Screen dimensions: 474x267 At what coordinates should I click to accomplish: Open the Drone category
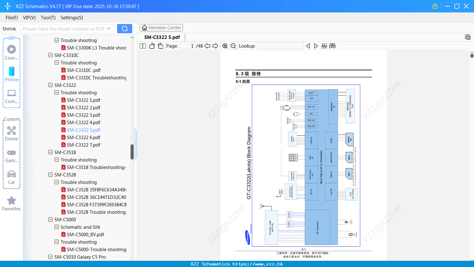coord(12,134)
